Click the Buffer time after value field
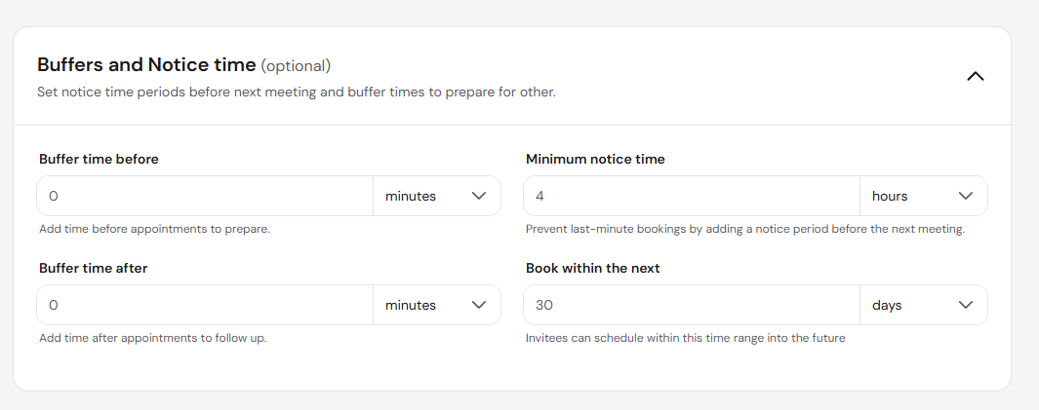Image resolution: width=1039 pixels, height=410 pixels. (205, 305)
